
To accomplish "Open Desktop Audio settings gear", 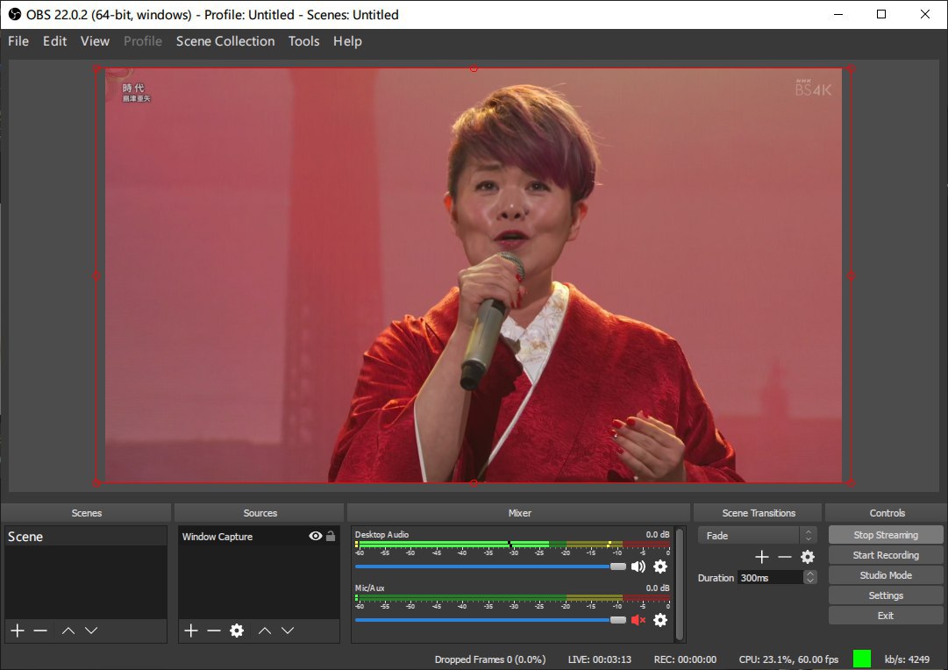I will [660, 567].
